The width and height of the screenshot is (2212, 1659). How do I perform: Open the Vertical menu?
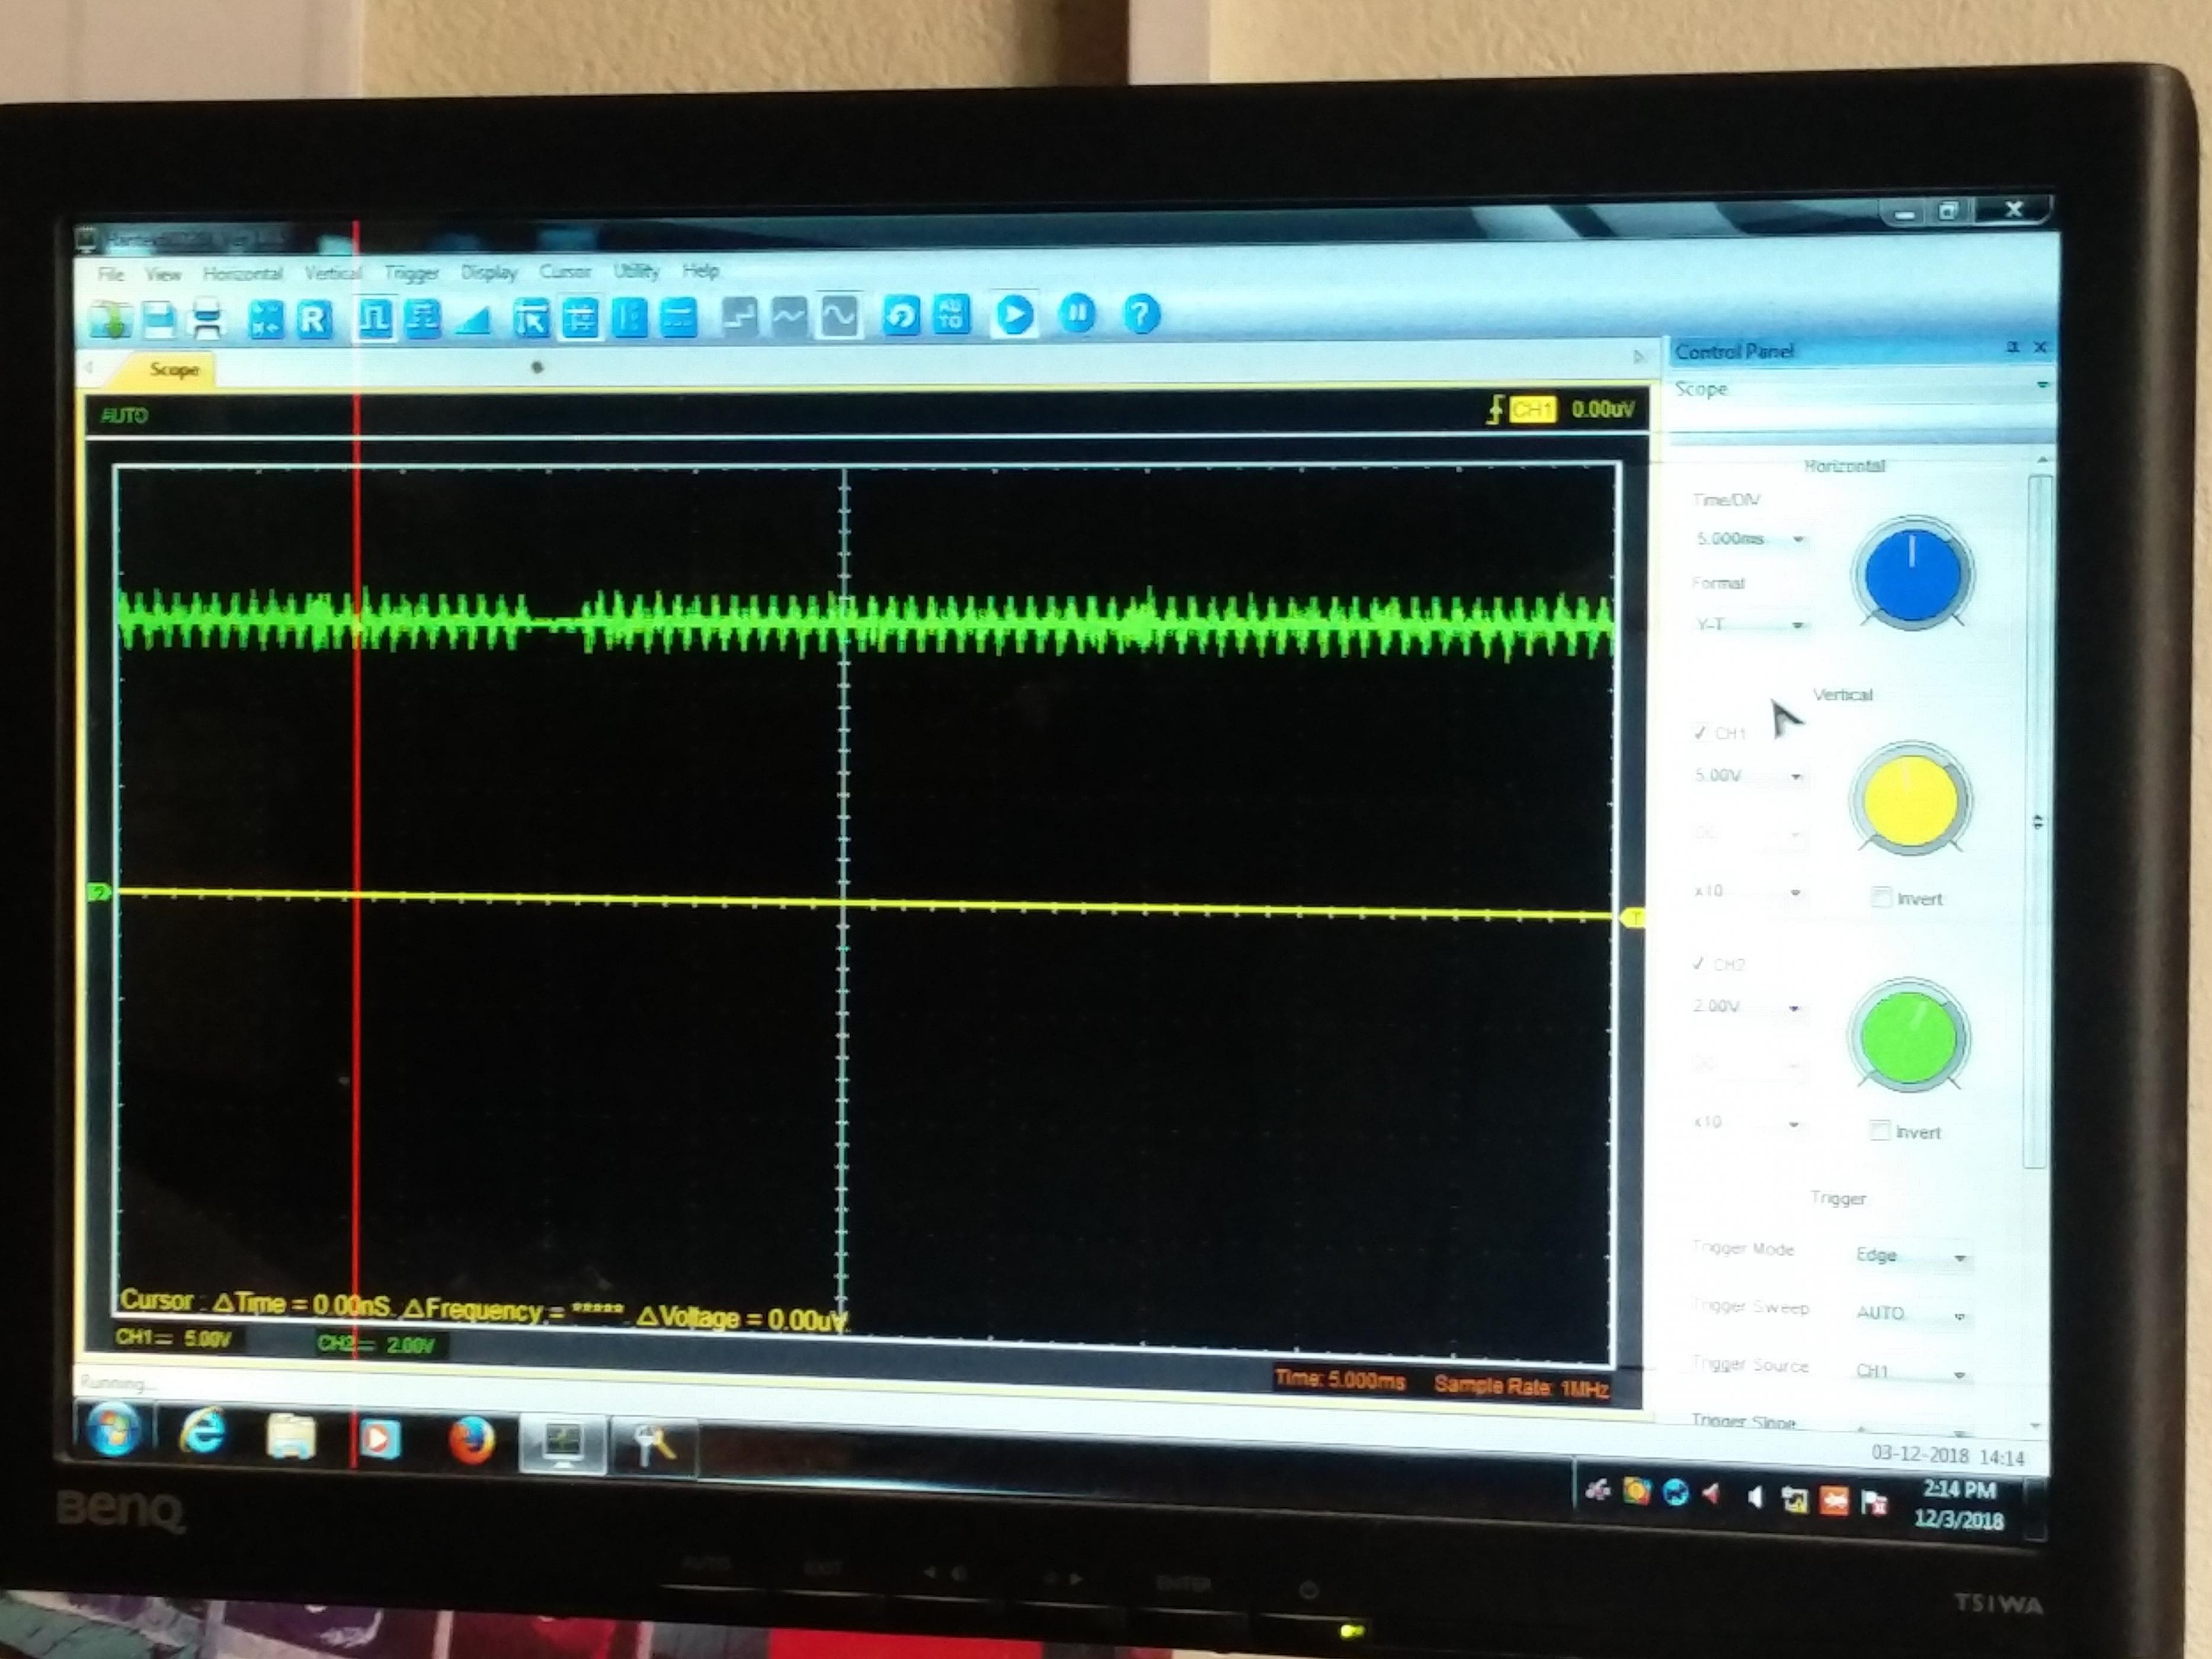click(333, 273)
